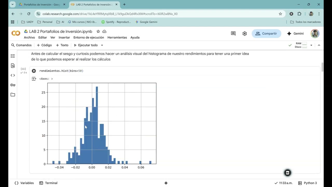Bookmark this page with the star
332x187 pixels.
[x=280, y=14]
